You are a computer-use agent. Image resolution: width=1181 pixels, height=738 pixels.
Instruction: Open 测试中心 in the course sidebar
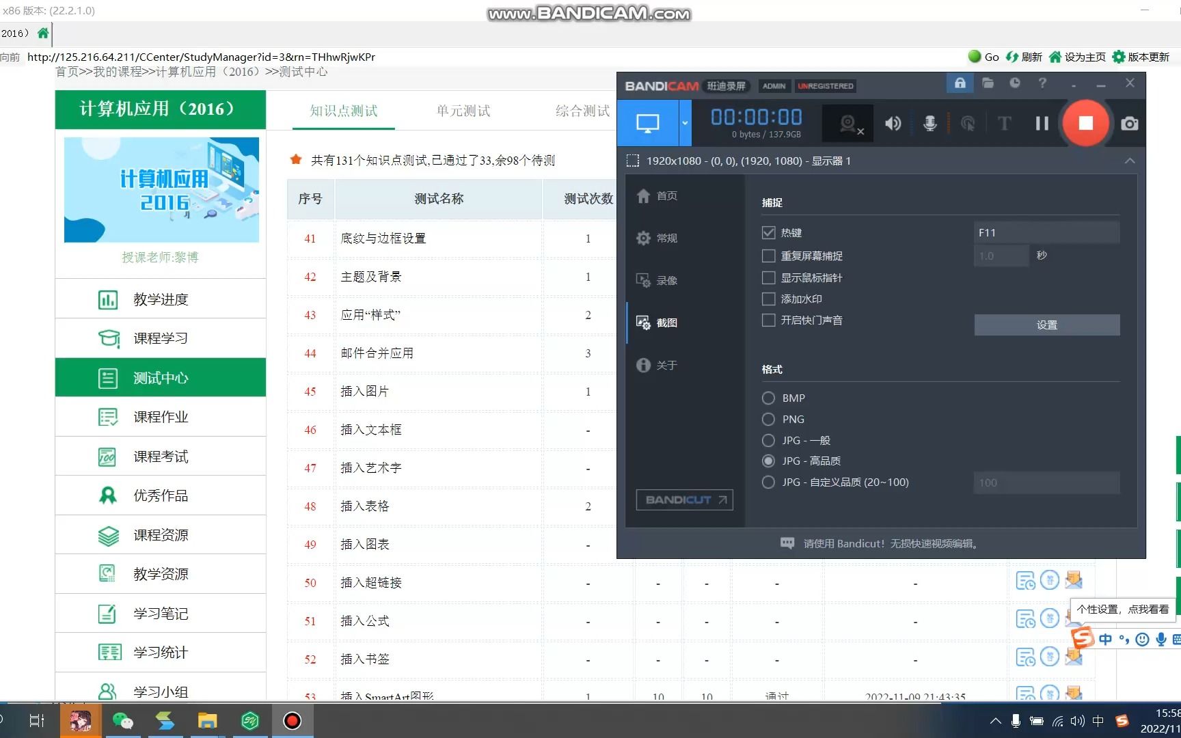(161, 378)
